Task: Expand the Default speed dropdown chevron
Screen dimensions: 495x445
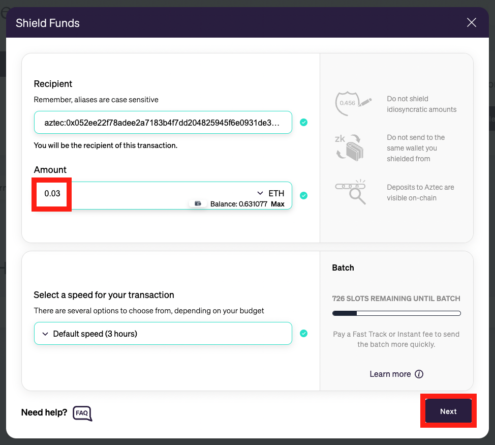Action: pos(45,334)
